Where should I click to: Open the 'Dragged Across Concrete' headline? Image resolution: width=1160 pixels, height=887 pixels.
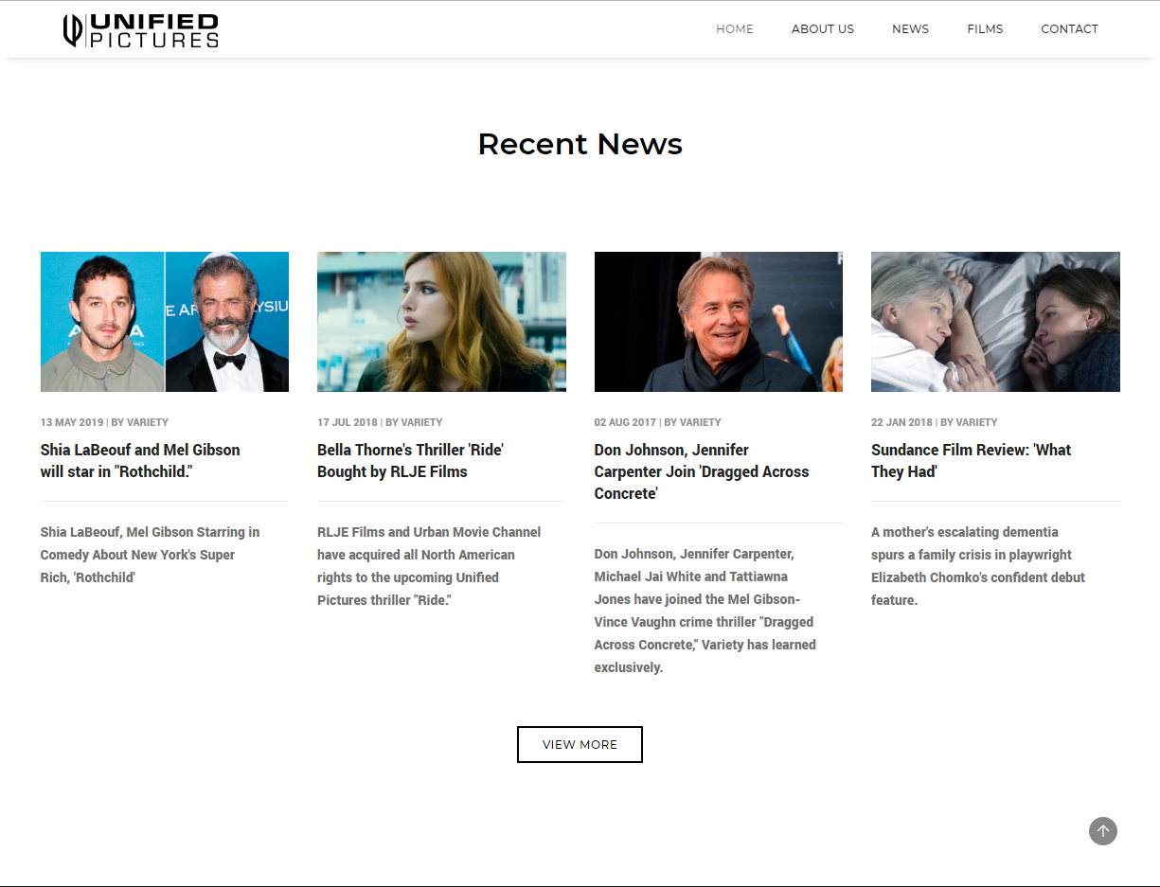[x=701, y=471]
